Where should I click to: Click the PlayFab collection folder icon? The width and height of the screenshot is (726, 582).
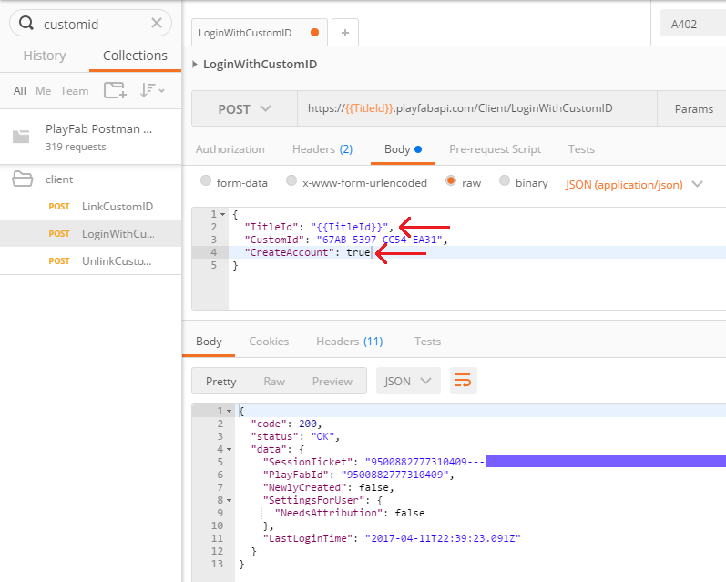coord(21,137)
